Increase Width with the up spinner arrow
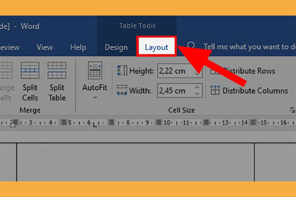 click(197, 87)
